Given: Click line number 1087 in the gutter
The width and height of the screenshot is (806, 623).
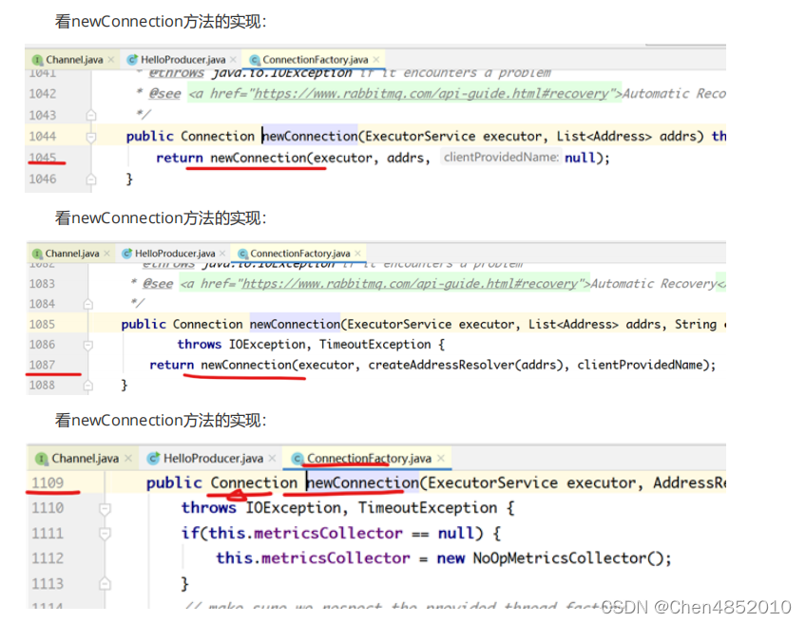Looking at the screenshot, I should (42, 365).
